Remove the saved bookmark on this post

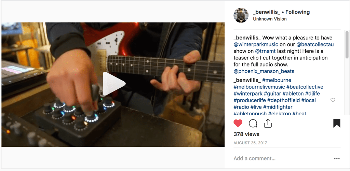point(337,123)
